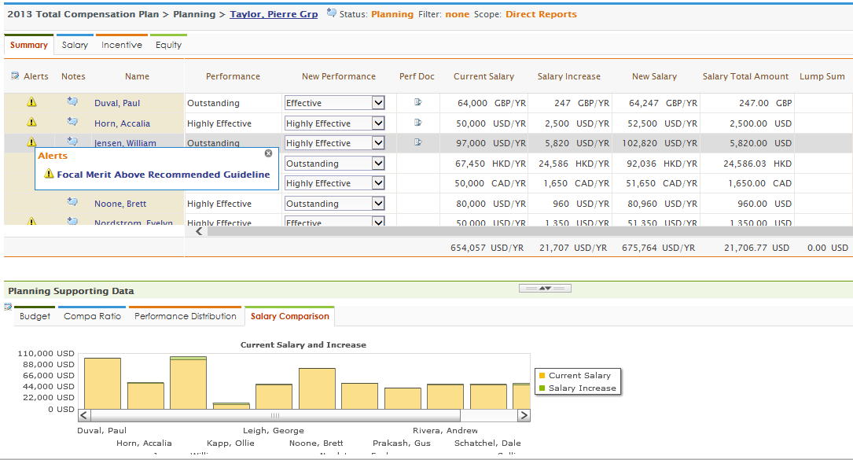Open the Perf Doc icon for Duval, Paul

417,102
